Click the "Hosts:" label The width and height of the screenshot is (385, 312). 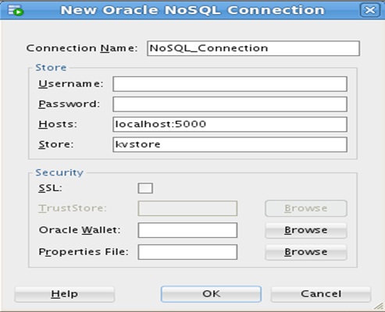click(58, 124)
